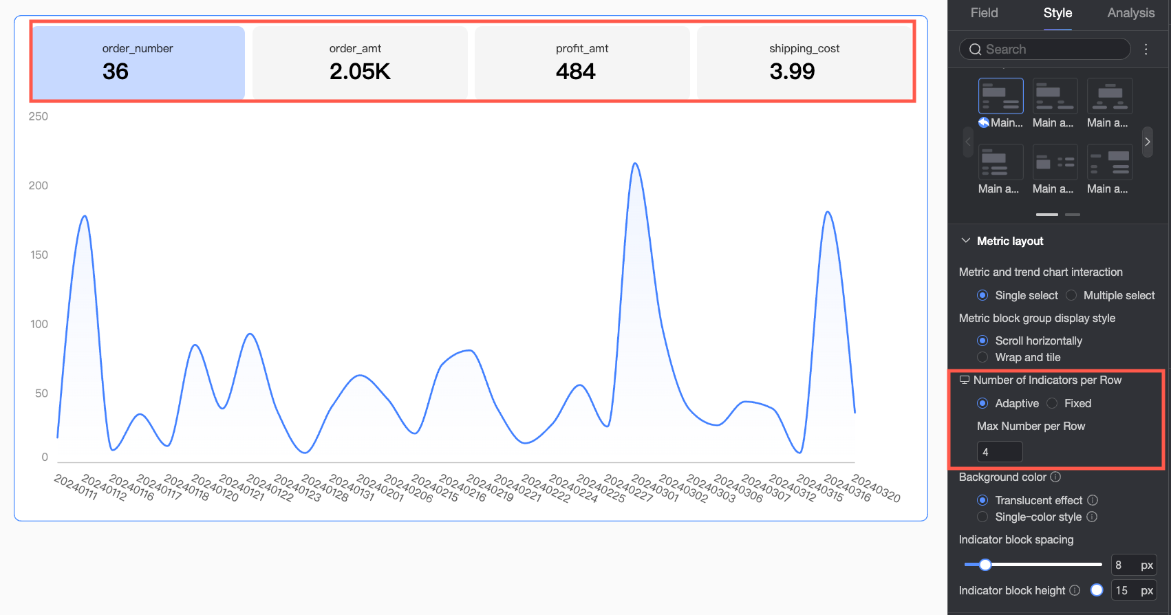This screenshot has height=615, width=1171.
Task: Click info icon next to Single-color style
Action: (1092, 517)
